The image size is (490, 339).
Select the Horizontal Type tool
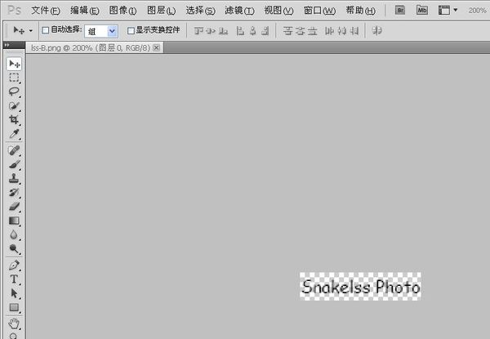point(14,279)
